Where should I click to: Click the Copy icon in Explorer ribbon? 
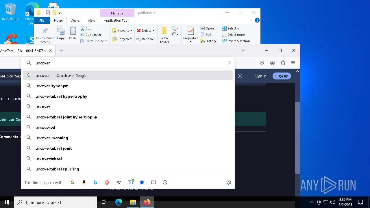(61, 33)
